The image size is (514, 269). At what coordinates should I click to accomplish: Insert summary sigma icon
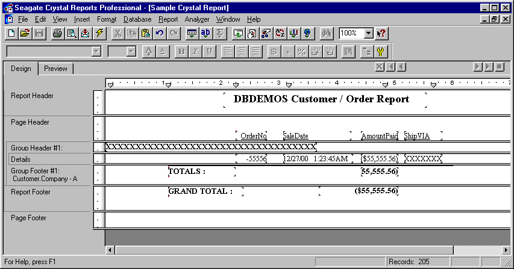click(219, 33)
